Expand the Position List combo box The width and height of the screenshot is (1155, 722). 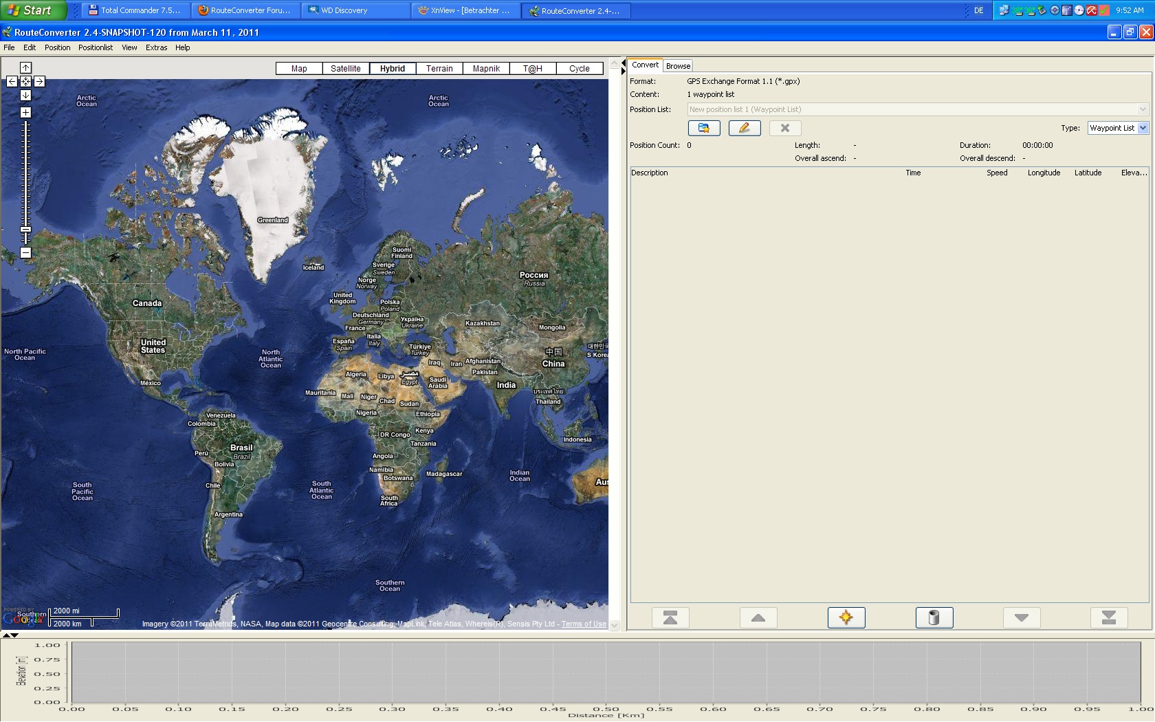[1142, 109]
